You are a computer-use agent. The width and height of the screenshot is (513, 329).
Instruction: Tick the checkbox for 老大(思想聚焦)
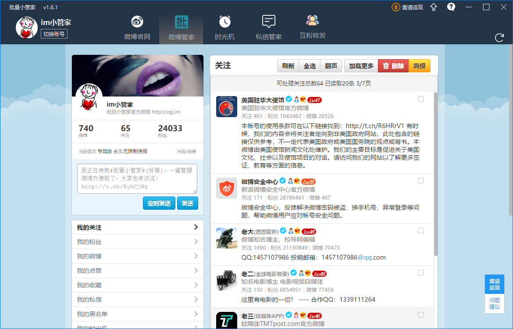pos(421,230)
